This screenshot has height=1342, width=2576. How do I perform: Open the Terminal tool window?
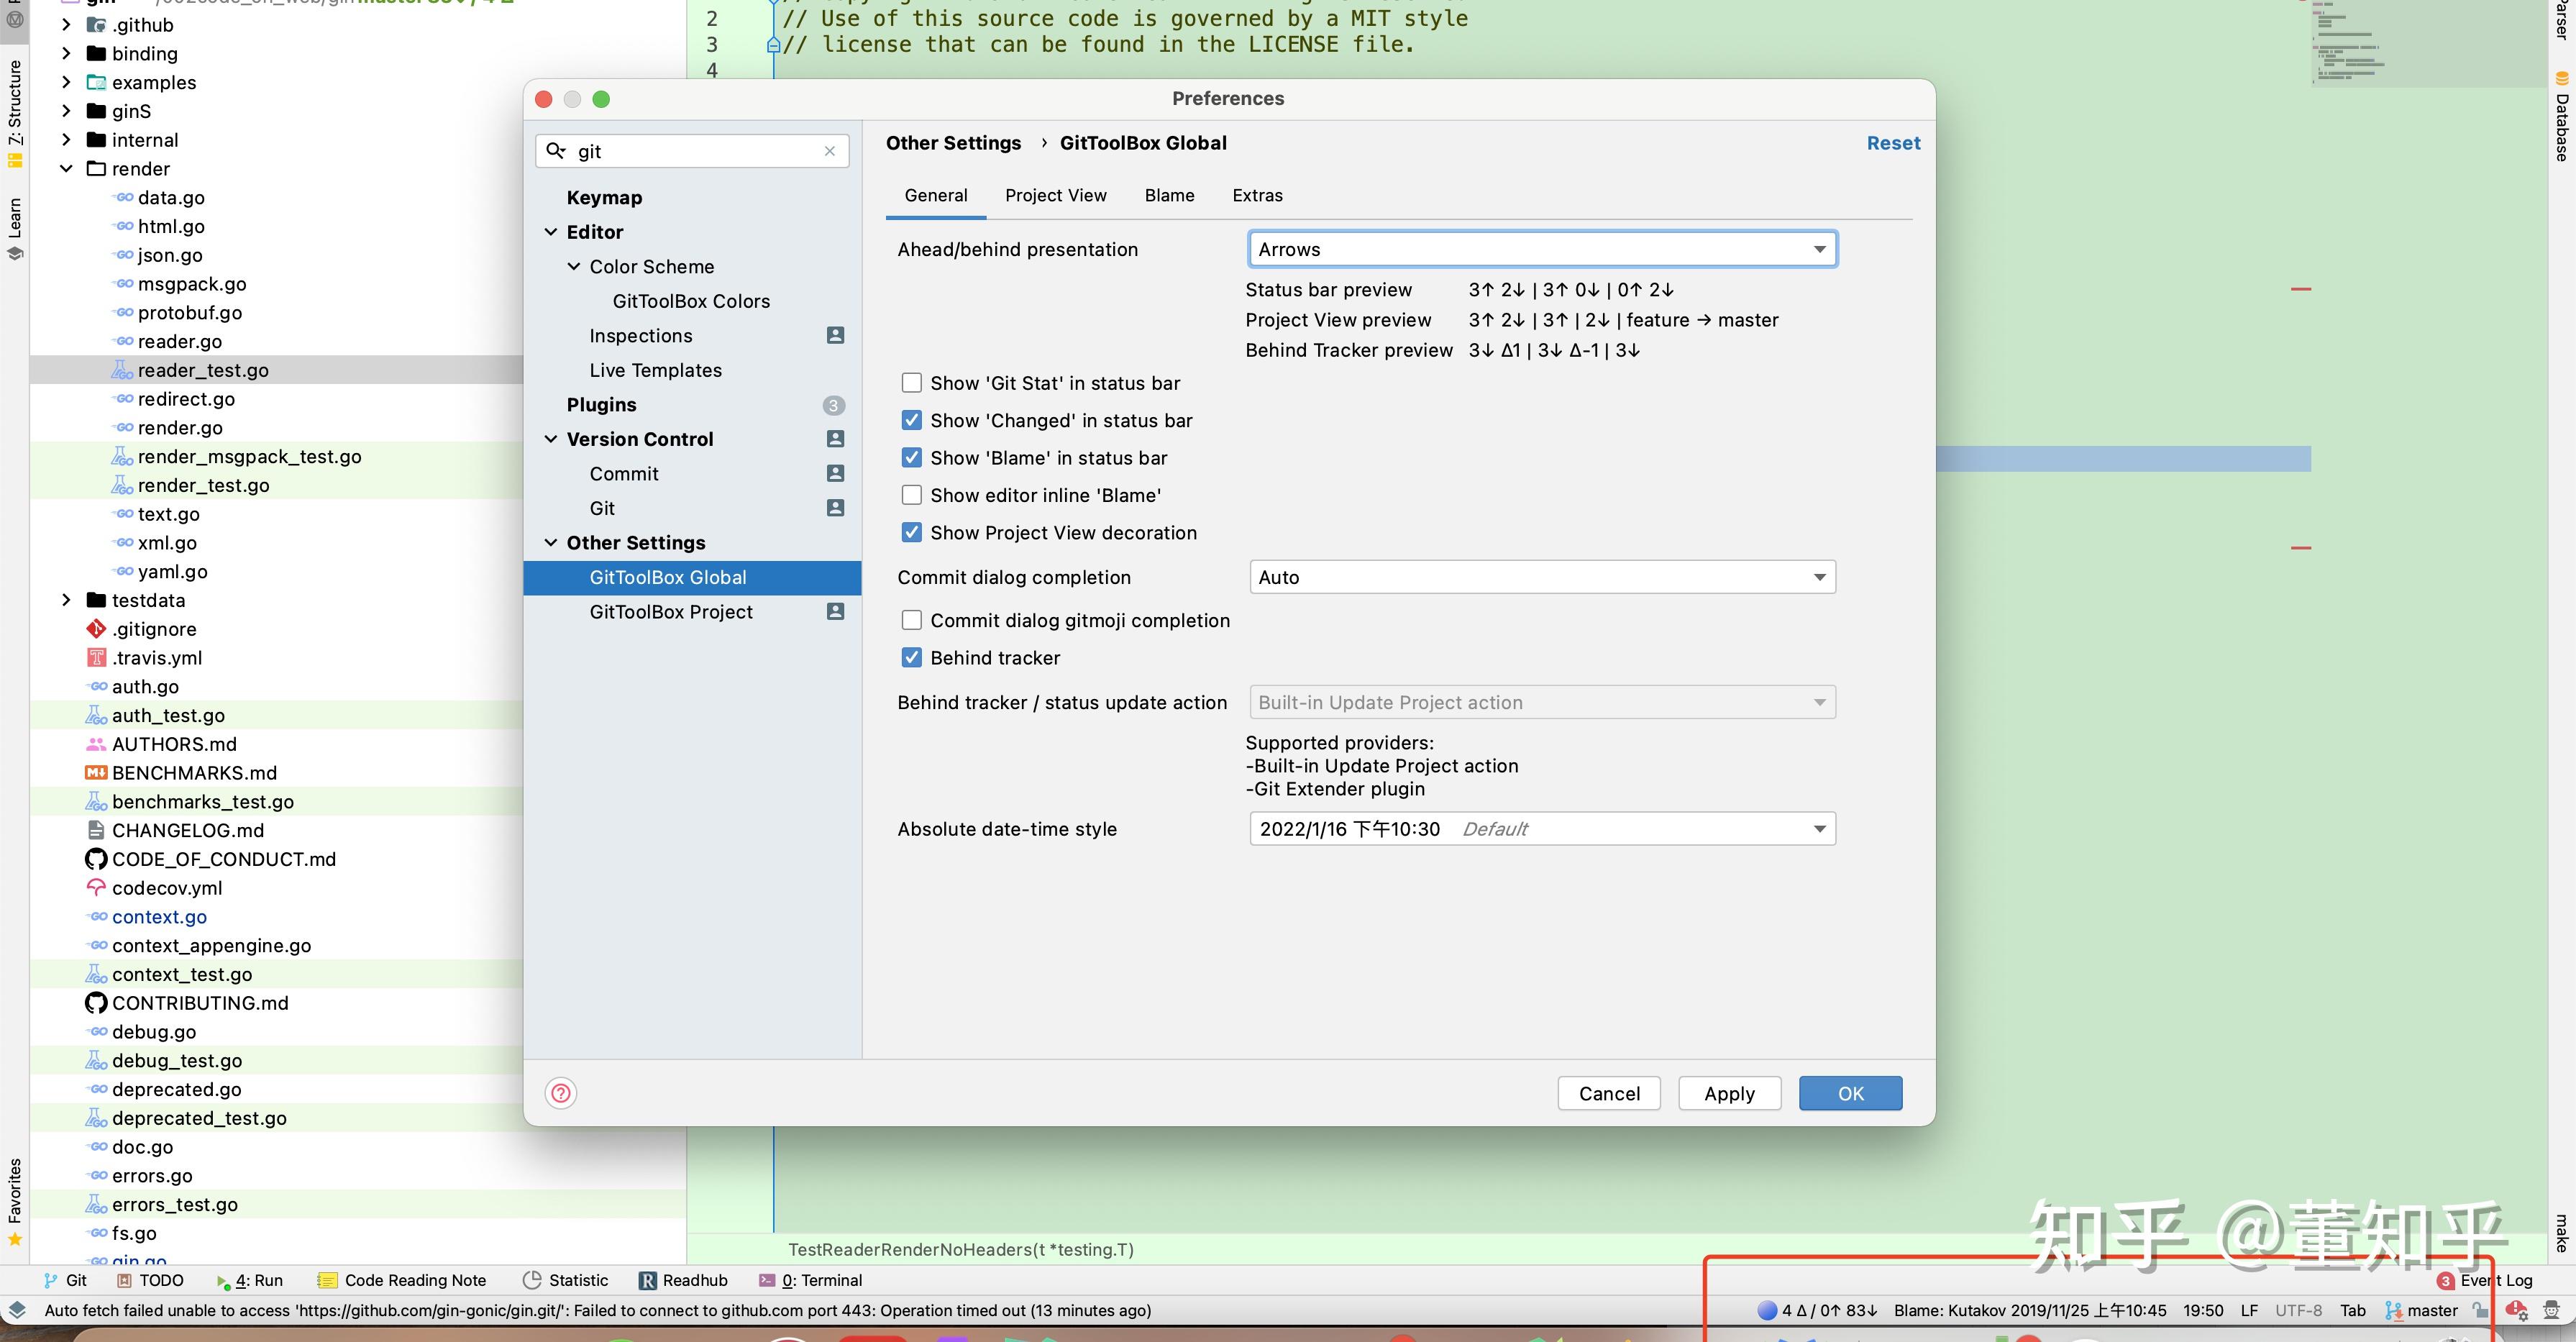coord(810,1280)
